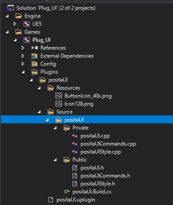Select the positaUICommands.h file name
The image size is (173, 205).
[x=105, y=176]
